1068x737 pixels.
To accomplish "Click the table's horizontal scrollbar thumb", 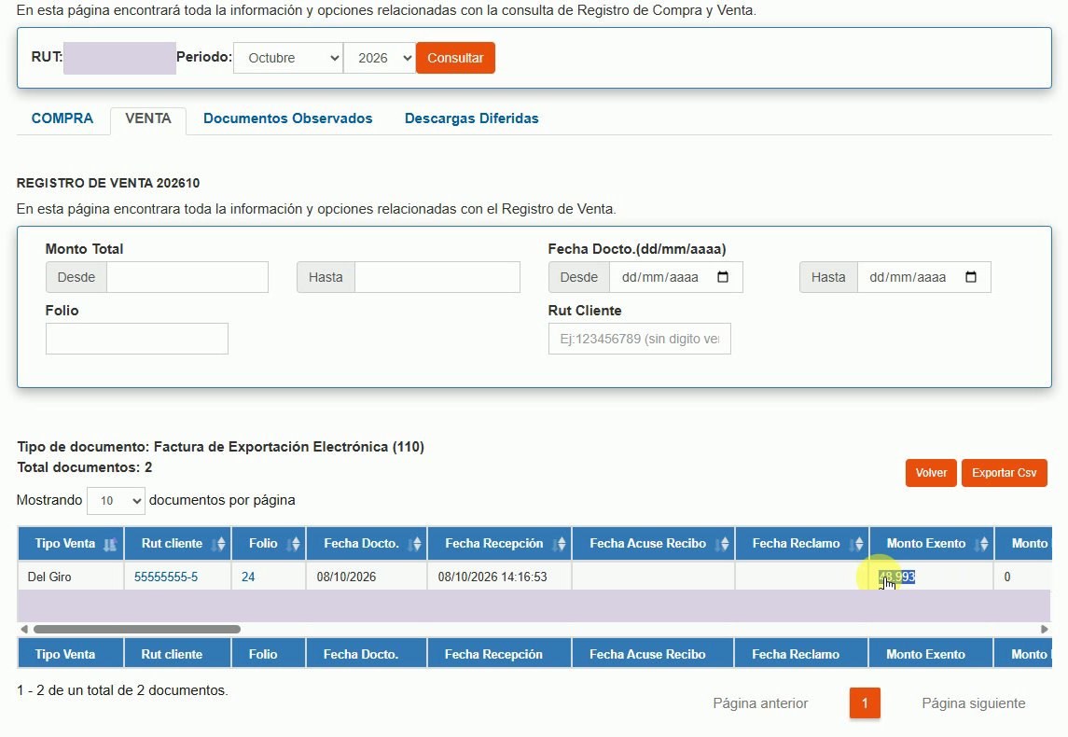I will pos(137,630).
